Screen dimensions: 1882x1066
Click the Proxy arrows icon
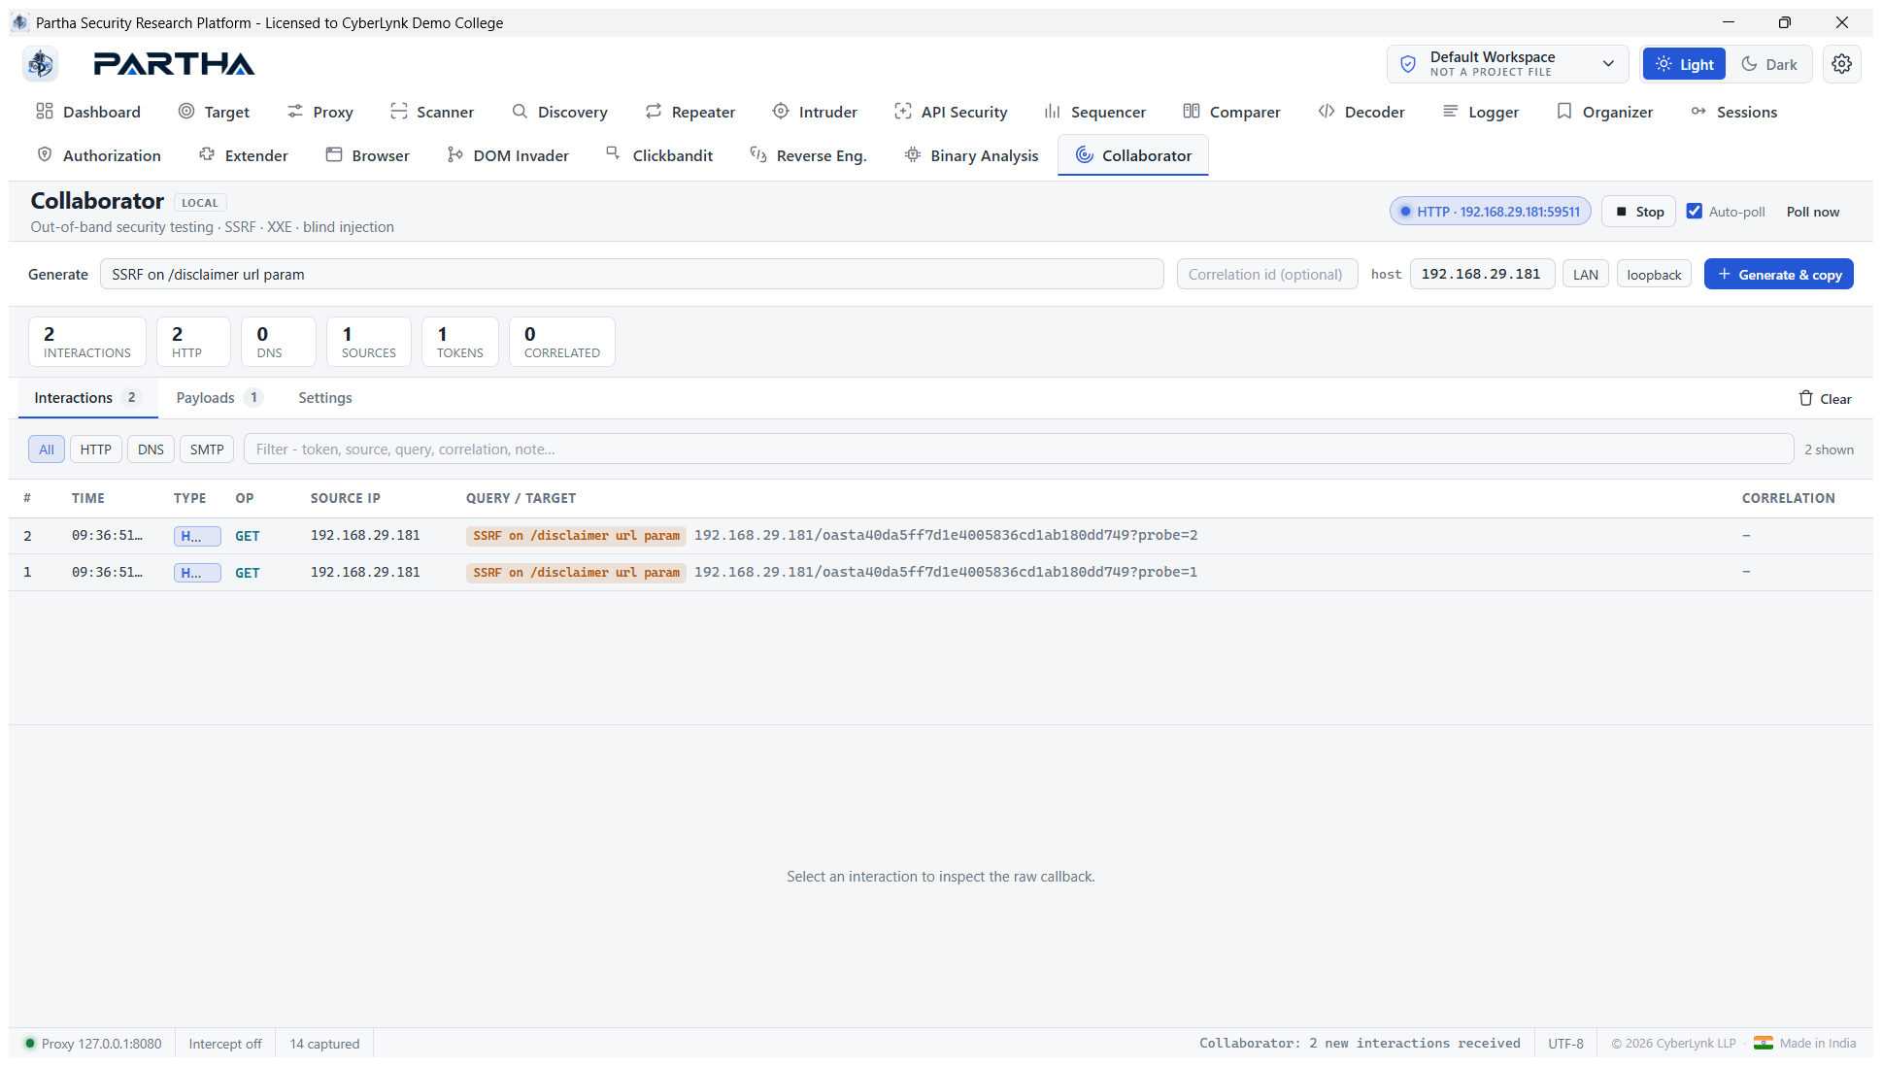295,112
